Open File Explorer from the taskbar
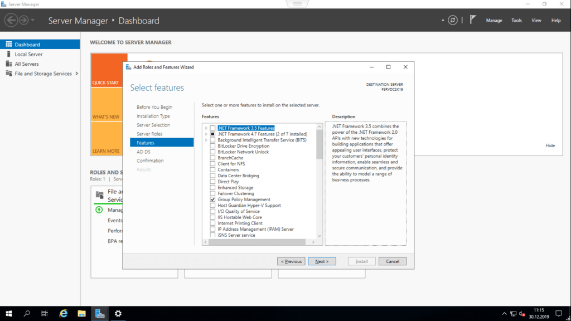Image resolution: width=571 pixels, height=321 pixels. tap(81, 314)
